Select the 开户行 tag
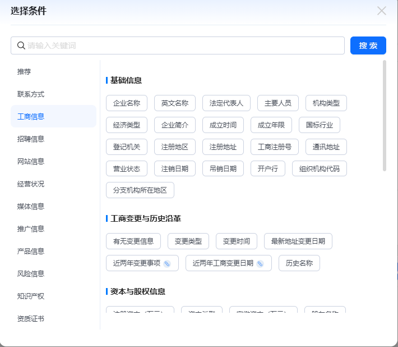This screenshot has height=347, width=398. [268, 168]
